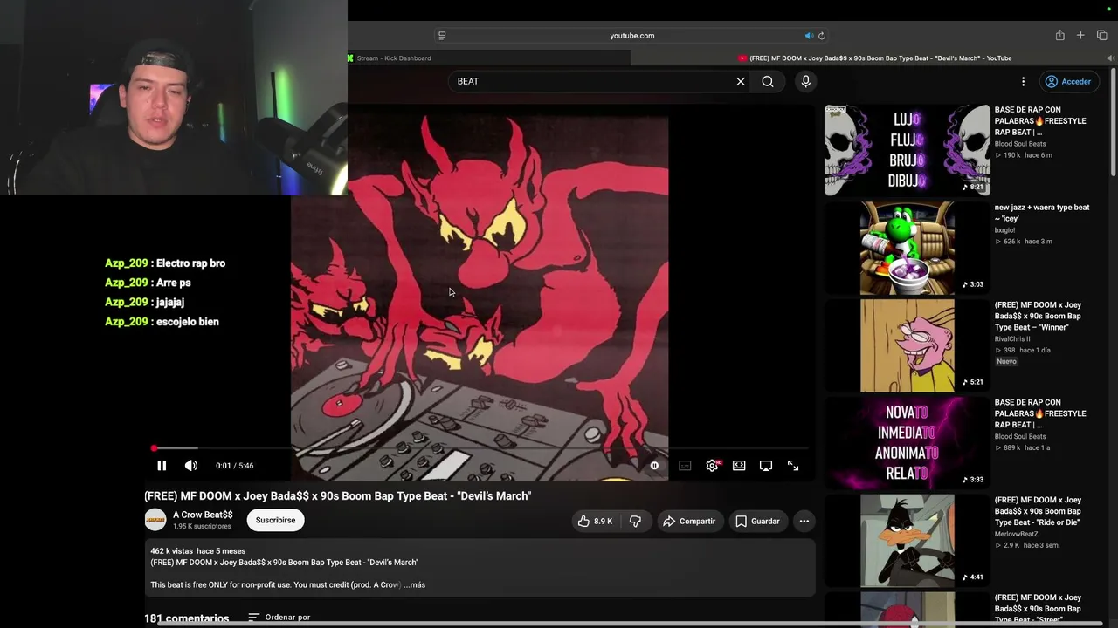
Task: Dislike the Devil's March video
Action: click(635, 521)
